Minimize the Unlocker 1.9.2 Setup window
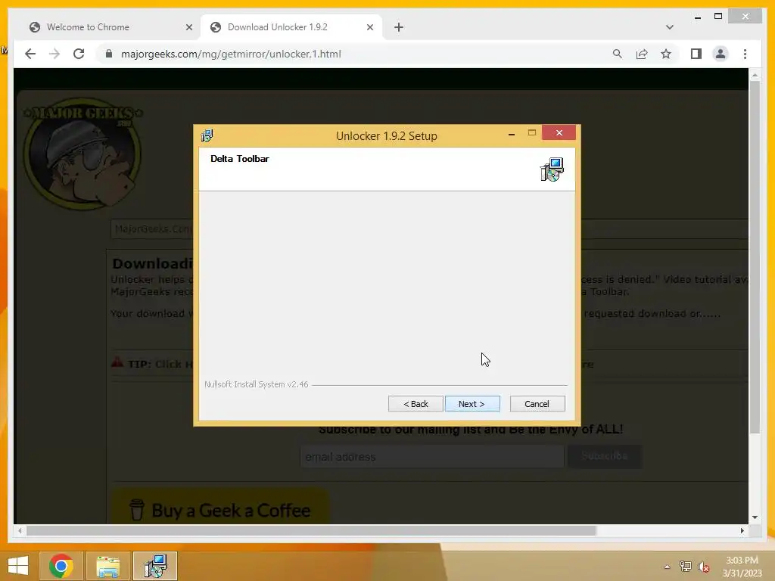This screenshot has height=581, width=775. (x=512, y=133)
